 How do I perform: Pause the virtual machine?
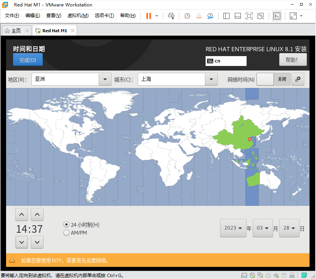tap(149, 16)
